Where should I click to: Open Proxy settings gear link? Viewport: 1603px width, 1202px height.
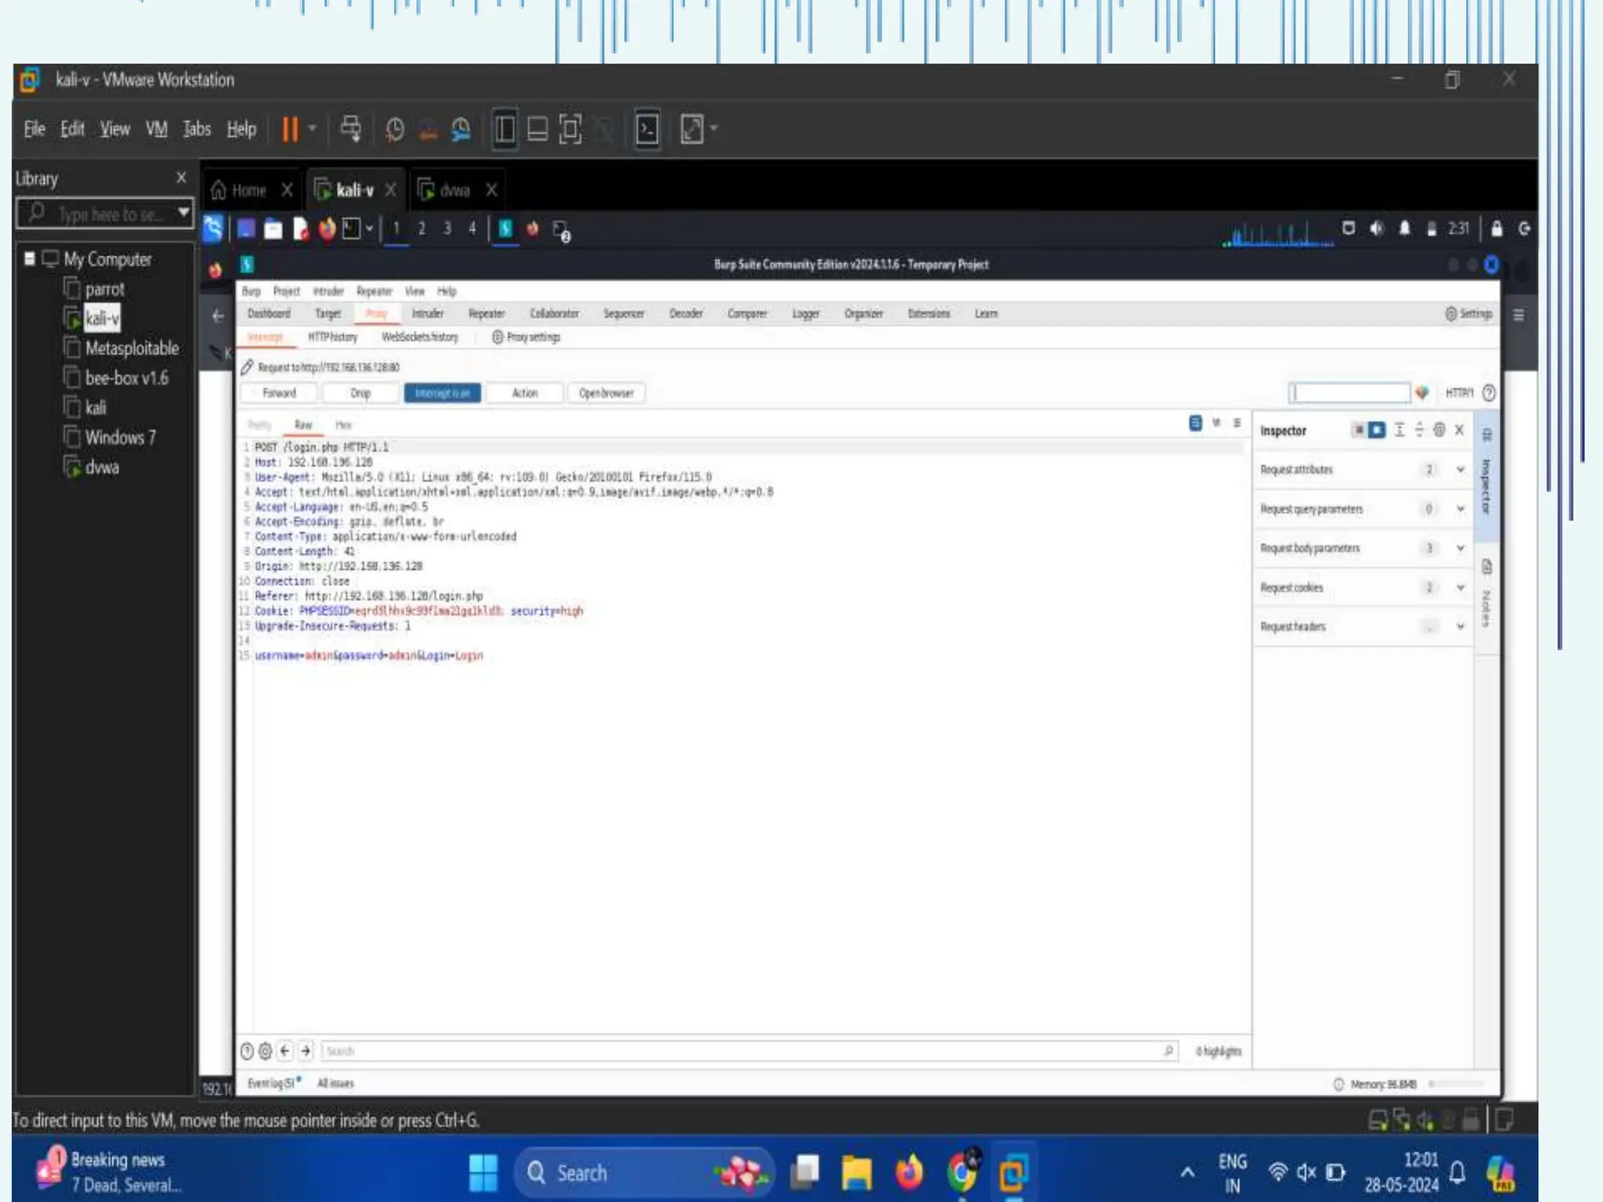click(526, 337)
